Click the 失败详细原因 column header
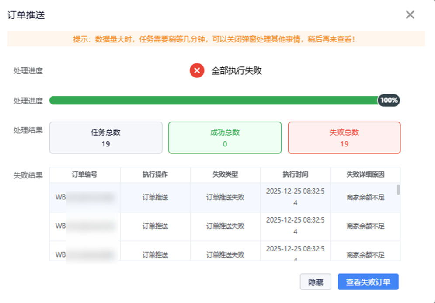Viewport: 435px width, 303px height. pyautogui.click(x=365, y=174)
